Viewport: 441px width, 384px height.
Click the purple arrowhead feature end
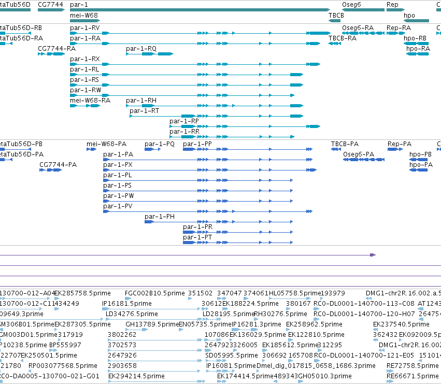click(x=373, y=255)
